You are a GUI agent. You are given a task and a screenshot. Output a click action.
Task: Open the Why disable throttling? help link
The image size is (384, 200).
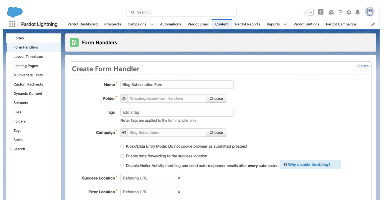(309, 165)
